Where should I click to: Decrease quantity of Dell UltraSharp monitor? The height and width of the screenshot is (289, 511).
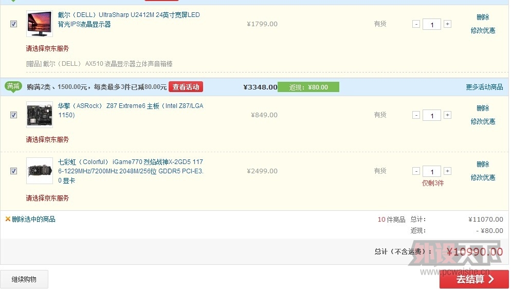click(x=416, y=24)
